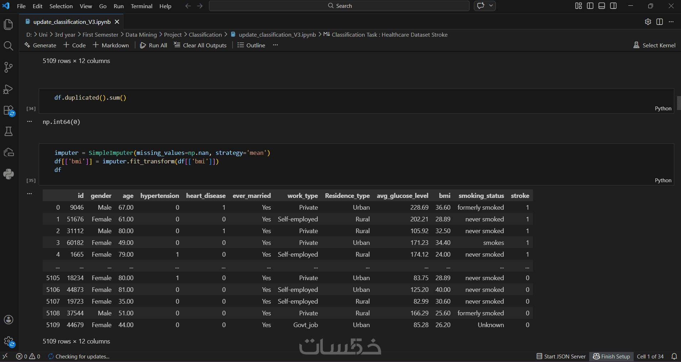The height and width of the screenshot is (362, 681).
Task: Open the Accounts menu
Action: click(x=9, y=320)
